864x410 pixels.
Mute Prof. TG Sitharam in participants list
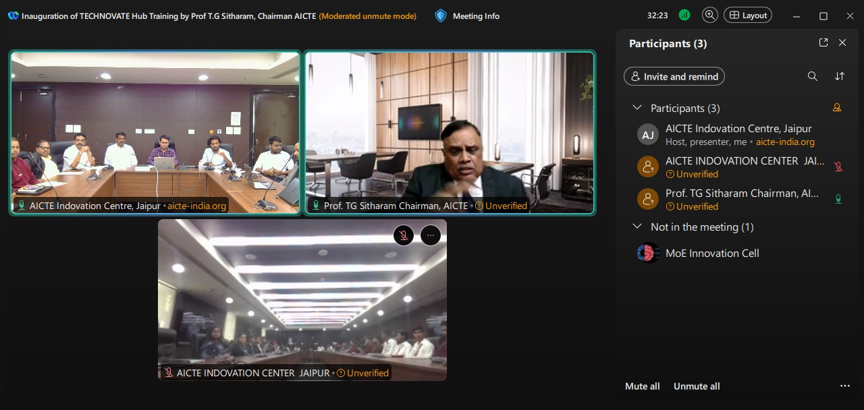pos(838,199)
